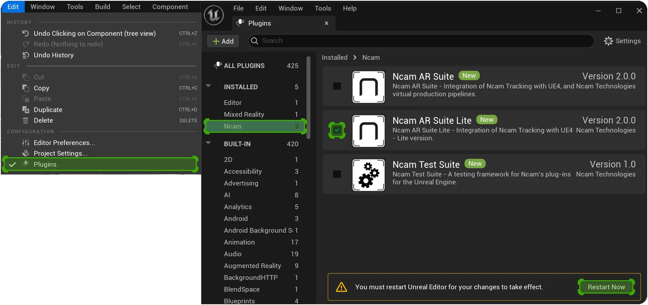Enable the Ncam Test Suite checkbox
Viewport: 648px width, 305px height.
tap(337, 174)
